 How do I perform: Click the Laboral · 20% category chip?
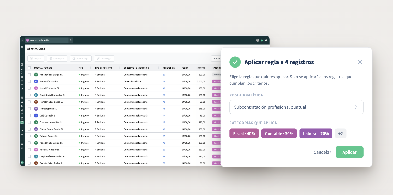(x=316, y=133)
